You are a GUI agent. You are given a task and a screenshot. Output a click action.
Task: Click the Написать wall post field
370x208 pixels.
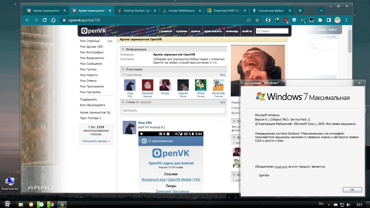[173, 110]
